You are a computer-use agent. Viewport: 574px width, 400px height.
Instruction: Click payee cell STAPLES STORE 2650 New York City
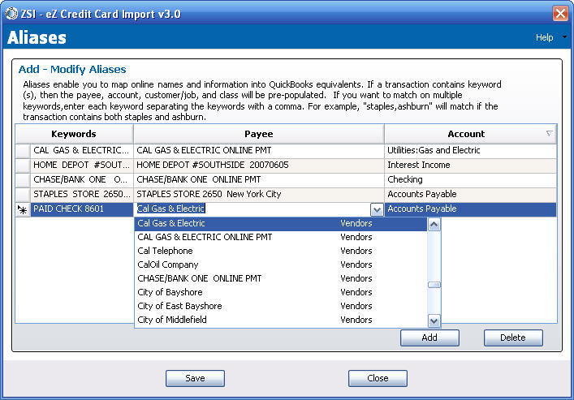[x=259, y=195]
